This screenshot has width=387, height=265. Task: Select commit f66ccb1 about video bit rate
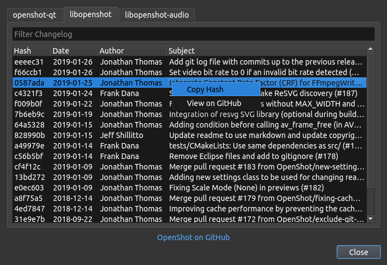click(x=188, y=72)
